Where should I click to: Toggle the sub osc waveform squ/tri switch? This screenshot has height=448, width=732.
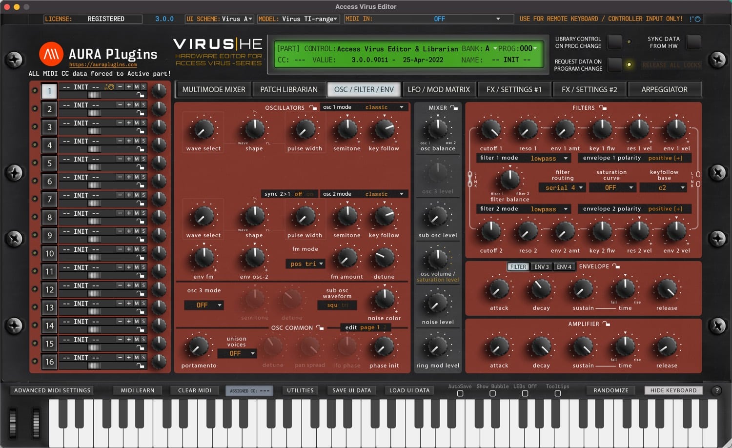[338, 305]
